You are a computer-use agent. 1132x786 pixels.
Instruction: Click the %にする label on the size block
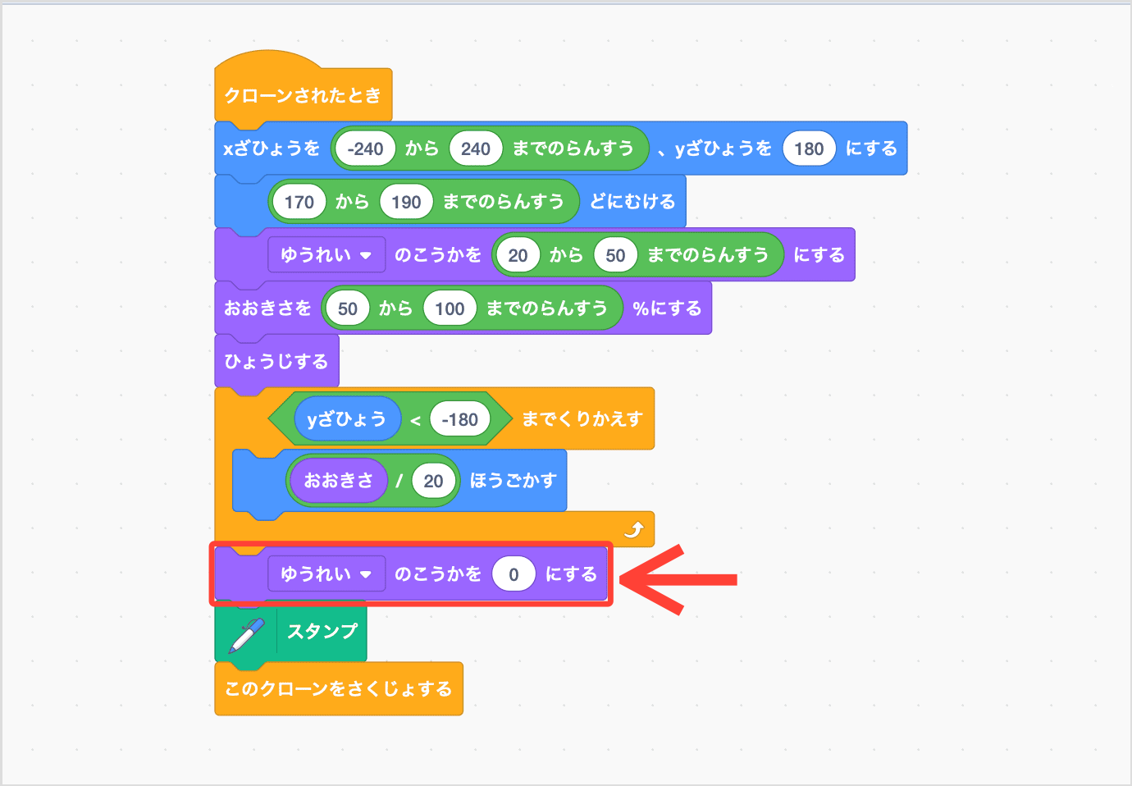(x=667, y=308)
